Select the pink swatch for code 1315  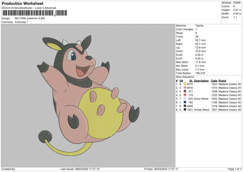coord(185,88)
